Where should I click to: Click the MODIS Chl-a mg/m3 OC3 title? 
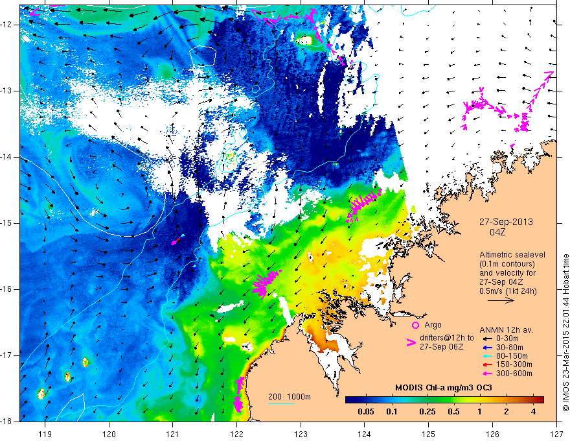click(443, 388)
